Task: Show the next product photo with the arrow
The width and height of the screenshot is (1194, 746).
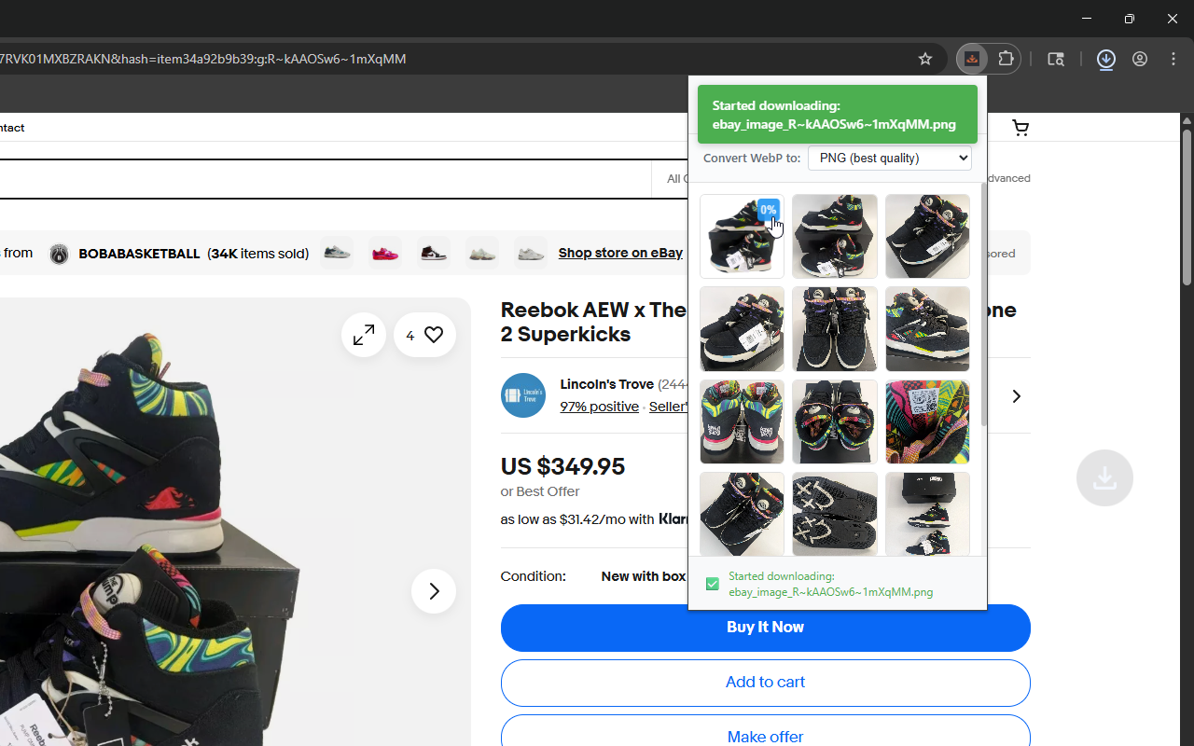Action: coord(434,591)
